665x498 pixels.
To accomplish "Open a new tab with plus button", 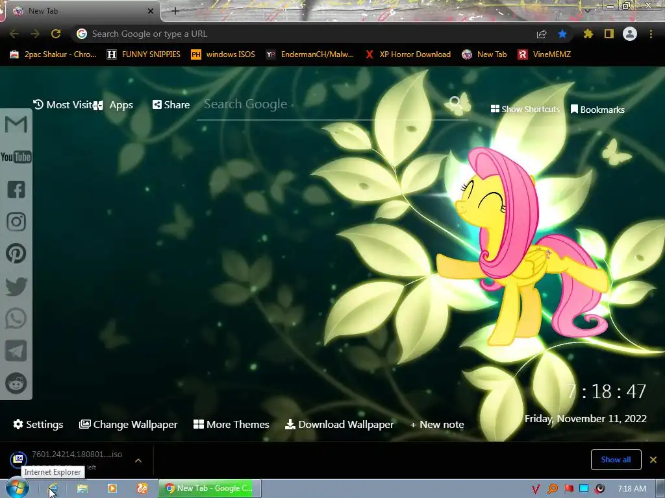I will coord(175,12).
